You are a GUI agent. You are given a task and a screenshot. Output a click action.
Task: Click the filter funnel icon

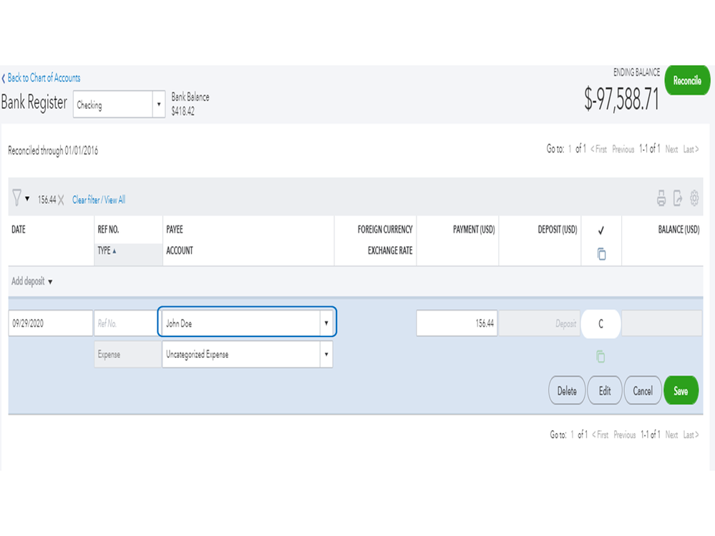coord(17,199)
